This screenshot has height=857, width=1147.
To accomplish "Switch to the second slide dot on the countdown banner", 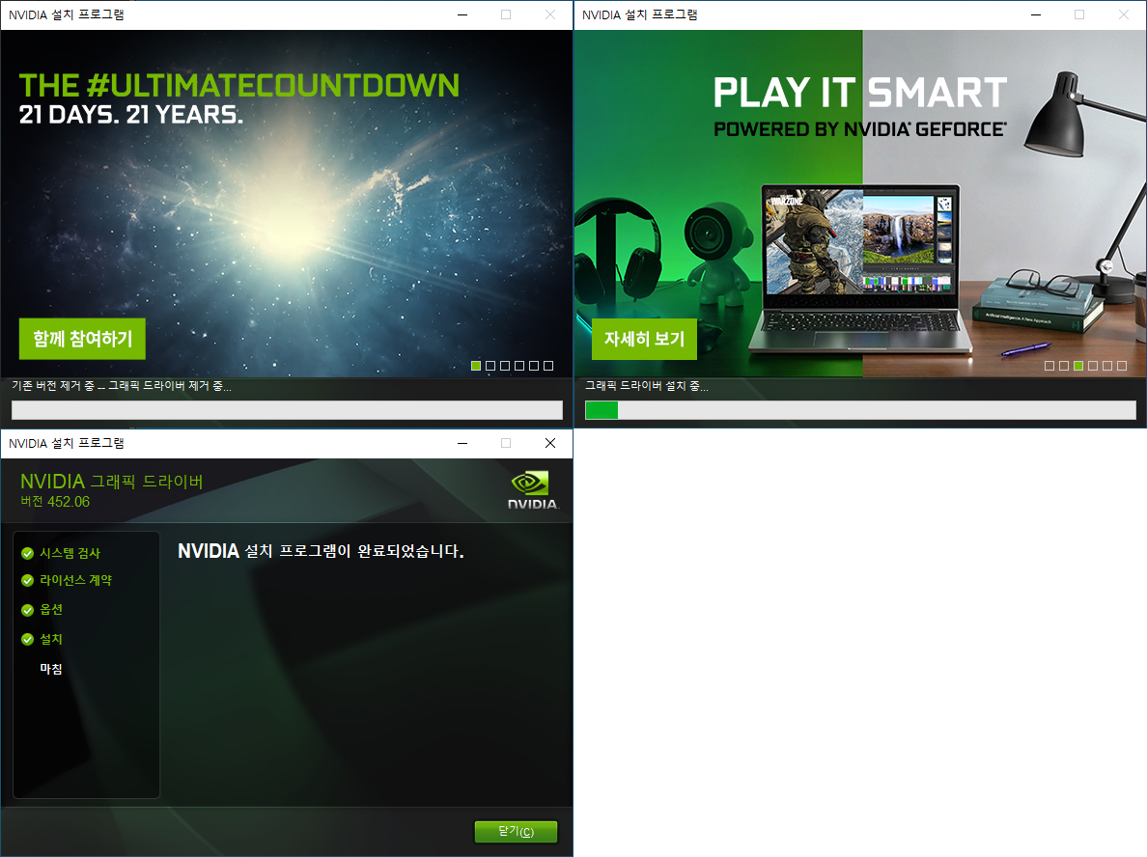I will click(490, 366).
